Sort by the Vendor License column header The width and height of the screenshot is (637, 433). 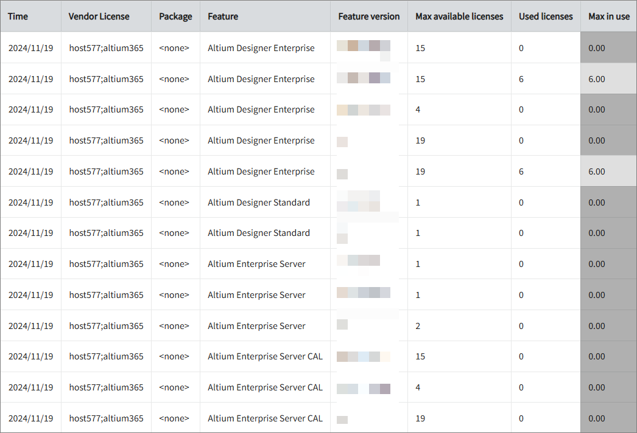[98, 16]
